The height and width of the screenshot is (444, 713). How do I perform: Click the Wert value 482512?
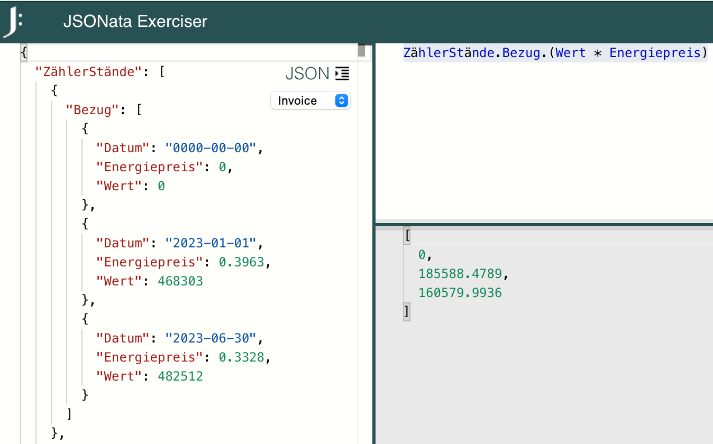180,376
